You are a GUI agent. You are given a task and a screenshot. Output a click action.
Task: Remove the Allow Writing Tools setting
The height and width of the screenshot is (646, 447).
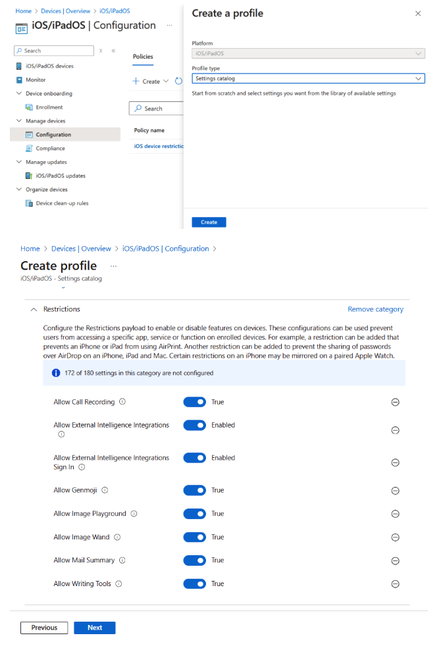pos(395,584)
